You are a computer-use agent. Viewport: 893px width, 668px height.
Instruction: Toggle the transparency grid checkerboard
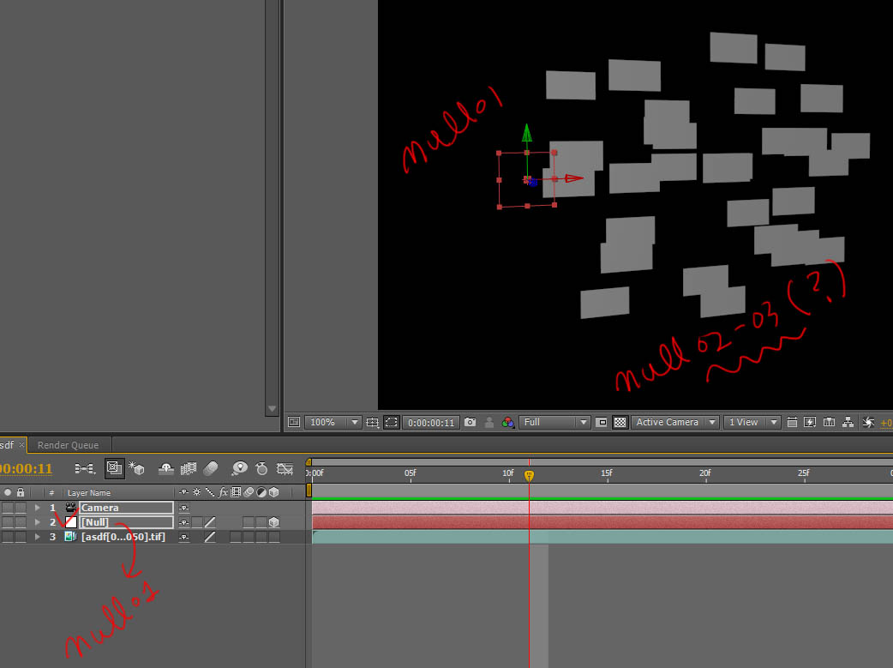pyautogui.click(x=620, y=423)
